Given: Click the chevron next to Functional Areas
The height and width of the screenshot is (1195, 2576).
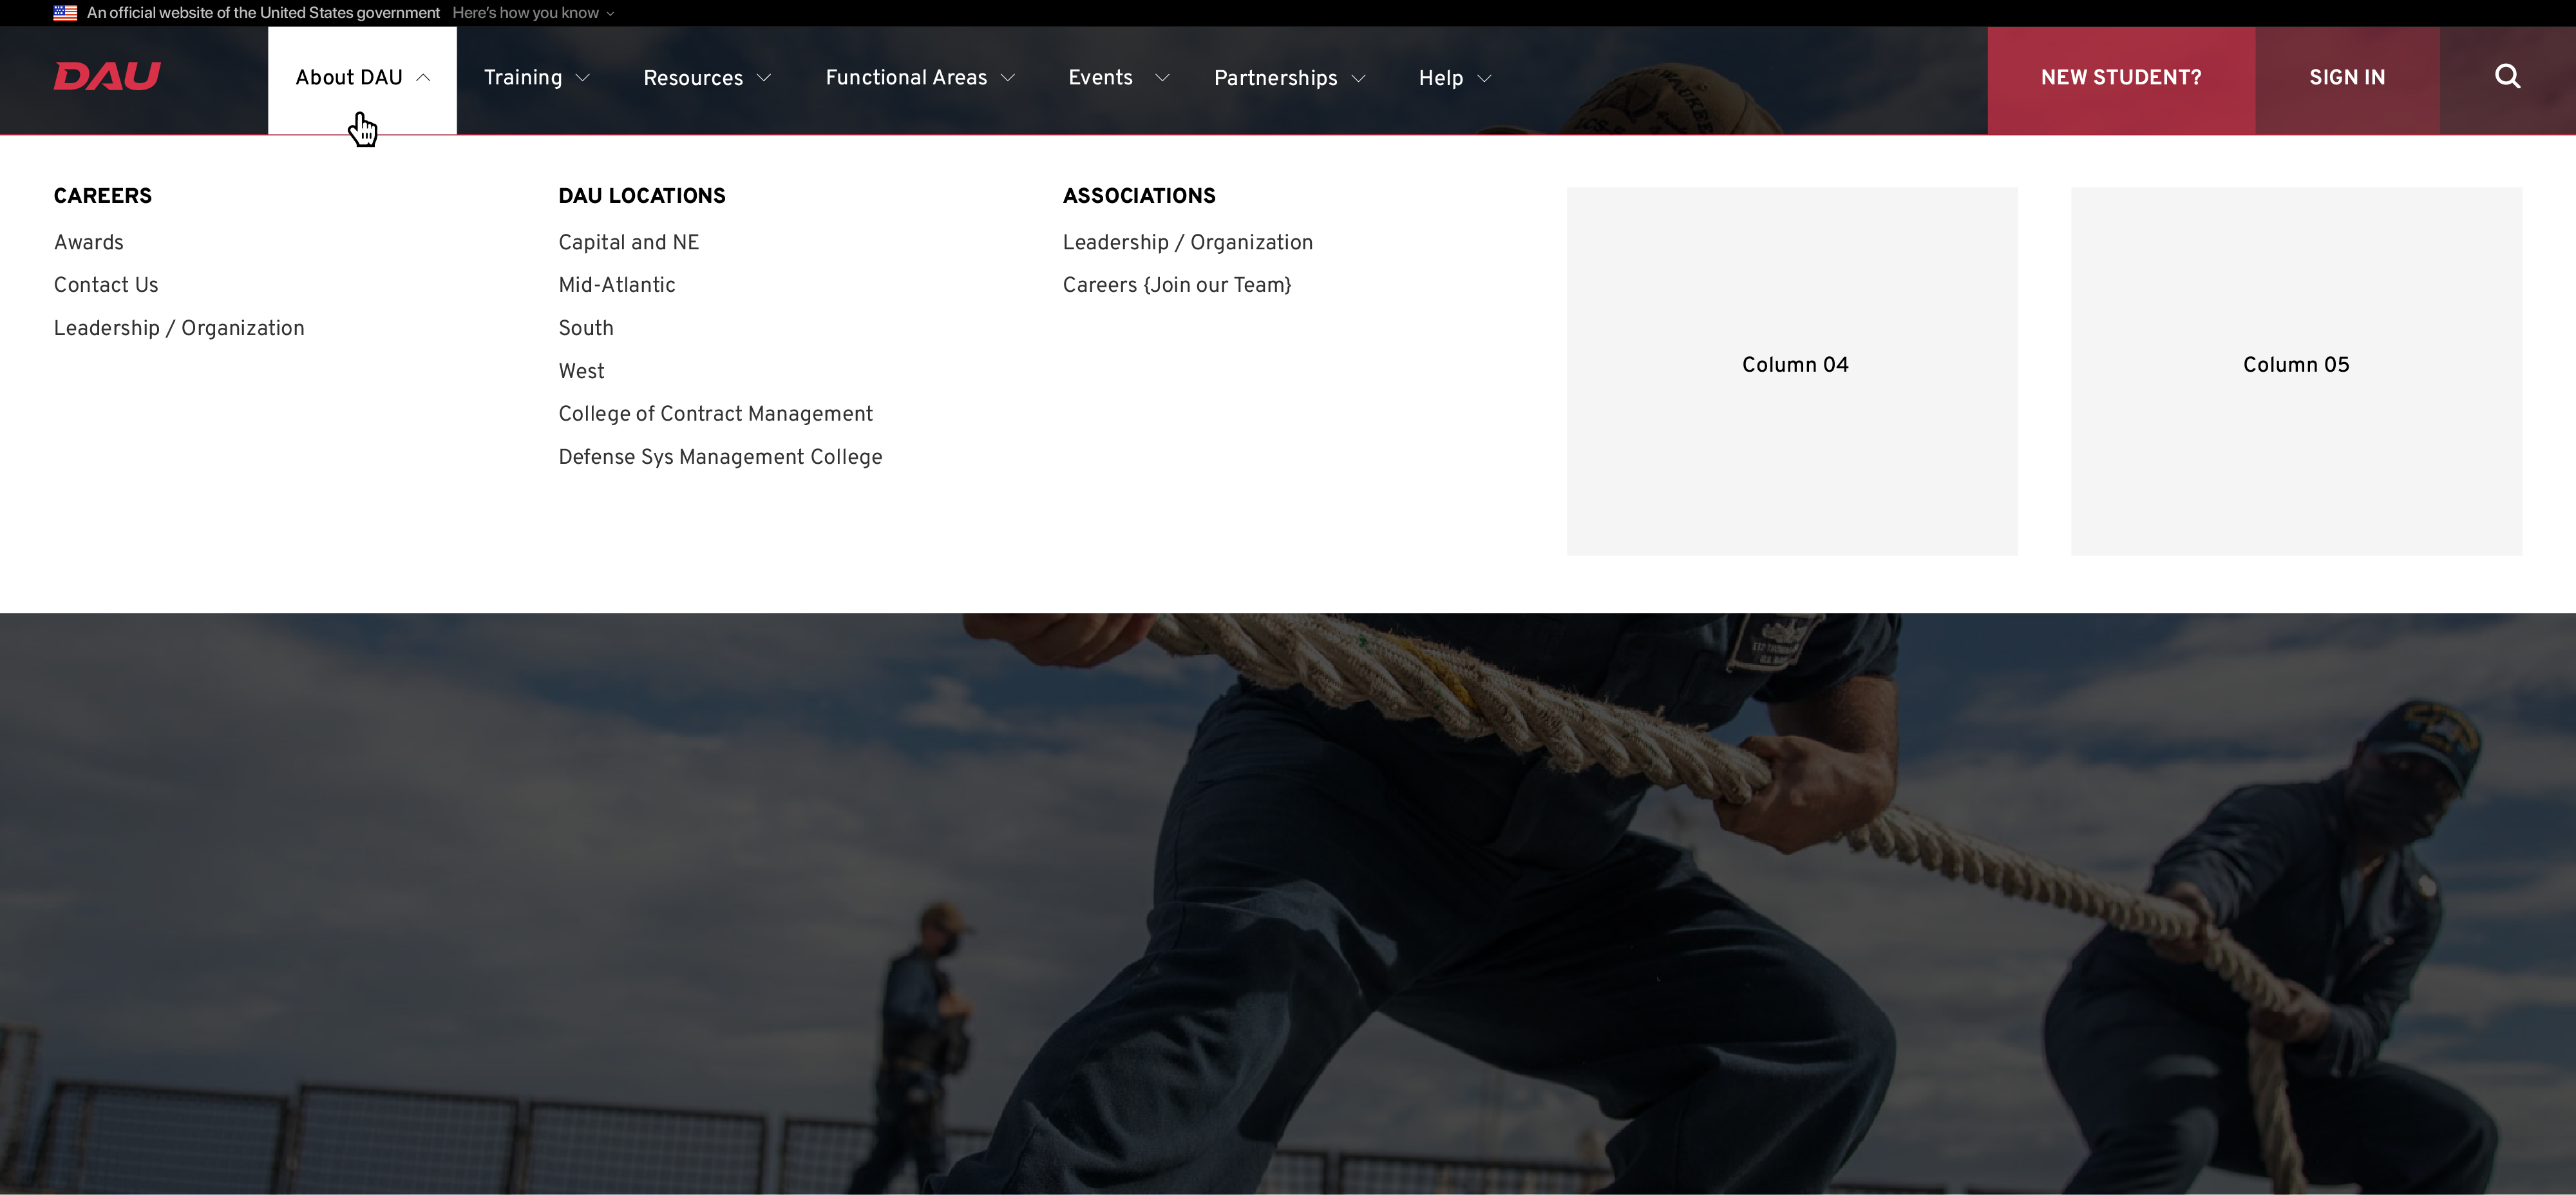Looking at the screenshot, I should pyautogui.click(x=1008, y=78).
